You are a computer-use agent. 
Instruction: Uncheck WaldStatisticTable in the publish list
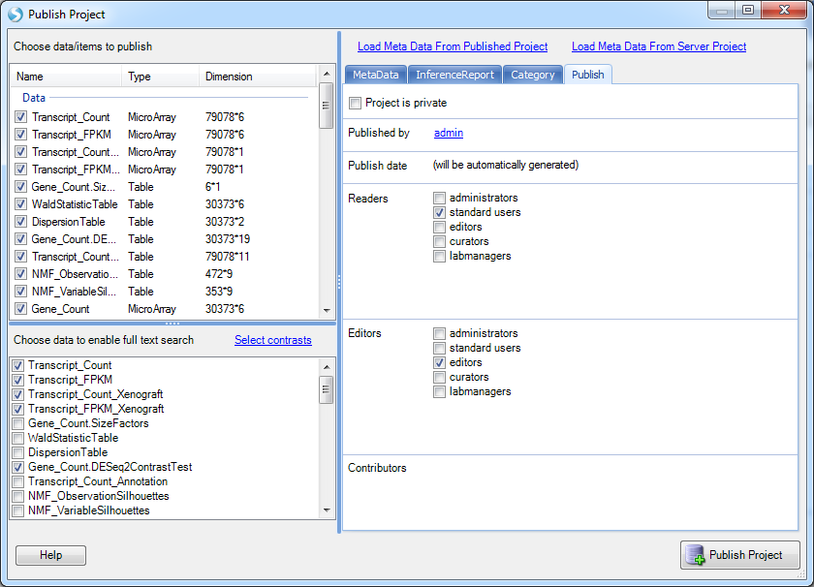[20, 204]
